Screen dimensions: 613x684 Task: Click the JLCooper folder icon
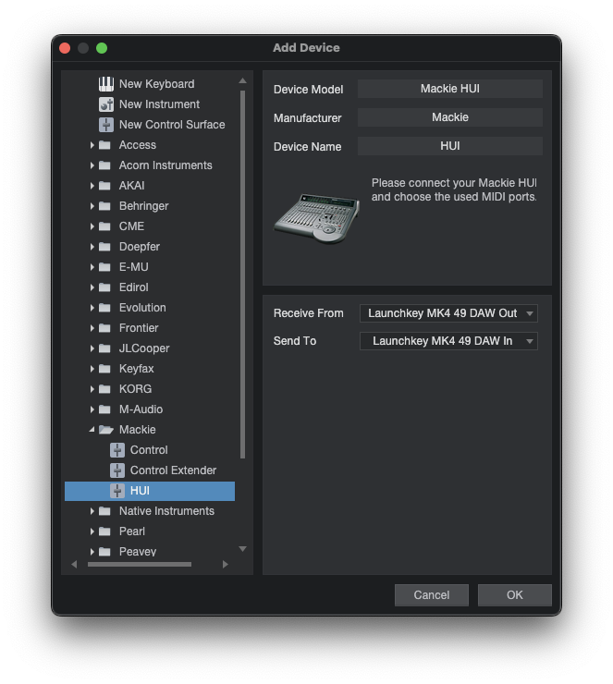coord(104,348)
